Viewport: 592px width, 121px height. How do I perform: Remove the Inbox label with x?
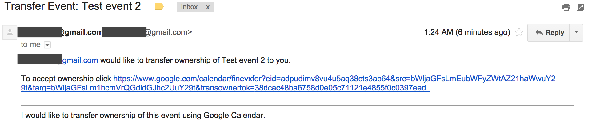coord(208,7)
